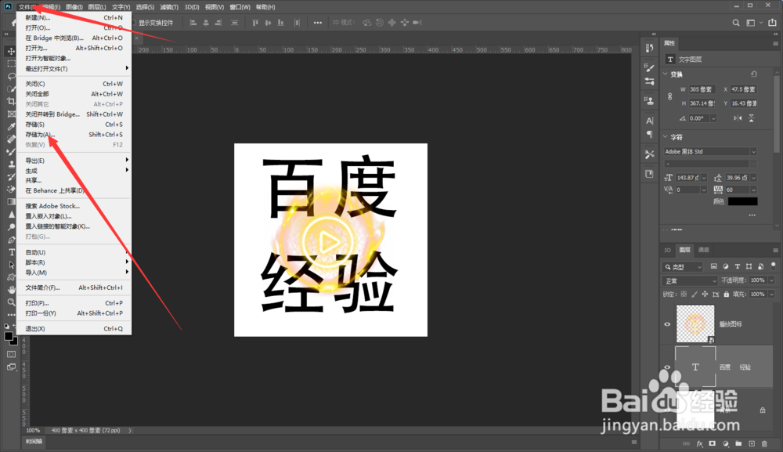The image size is (783, 452).
Task: Open the Character panel icon (A|)
Action: click(649, 121)
